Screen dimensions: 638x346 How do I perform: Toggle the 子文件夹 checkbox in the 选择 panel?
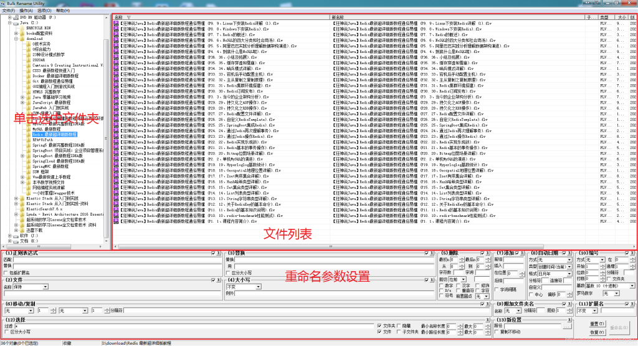[399, 332]
